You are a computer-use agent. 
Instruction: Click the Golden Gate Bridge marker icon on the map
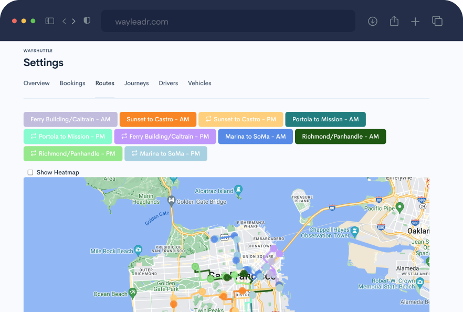pos(172,200)
